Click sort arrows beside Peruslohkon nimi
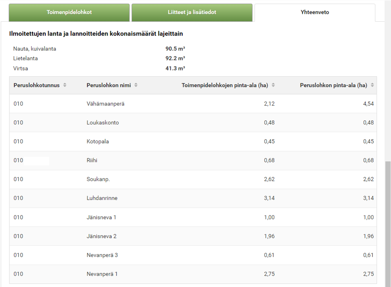Image resolution: width=391 pixels, height=287 pixels. pyautogui.click(x=136, y=85)
